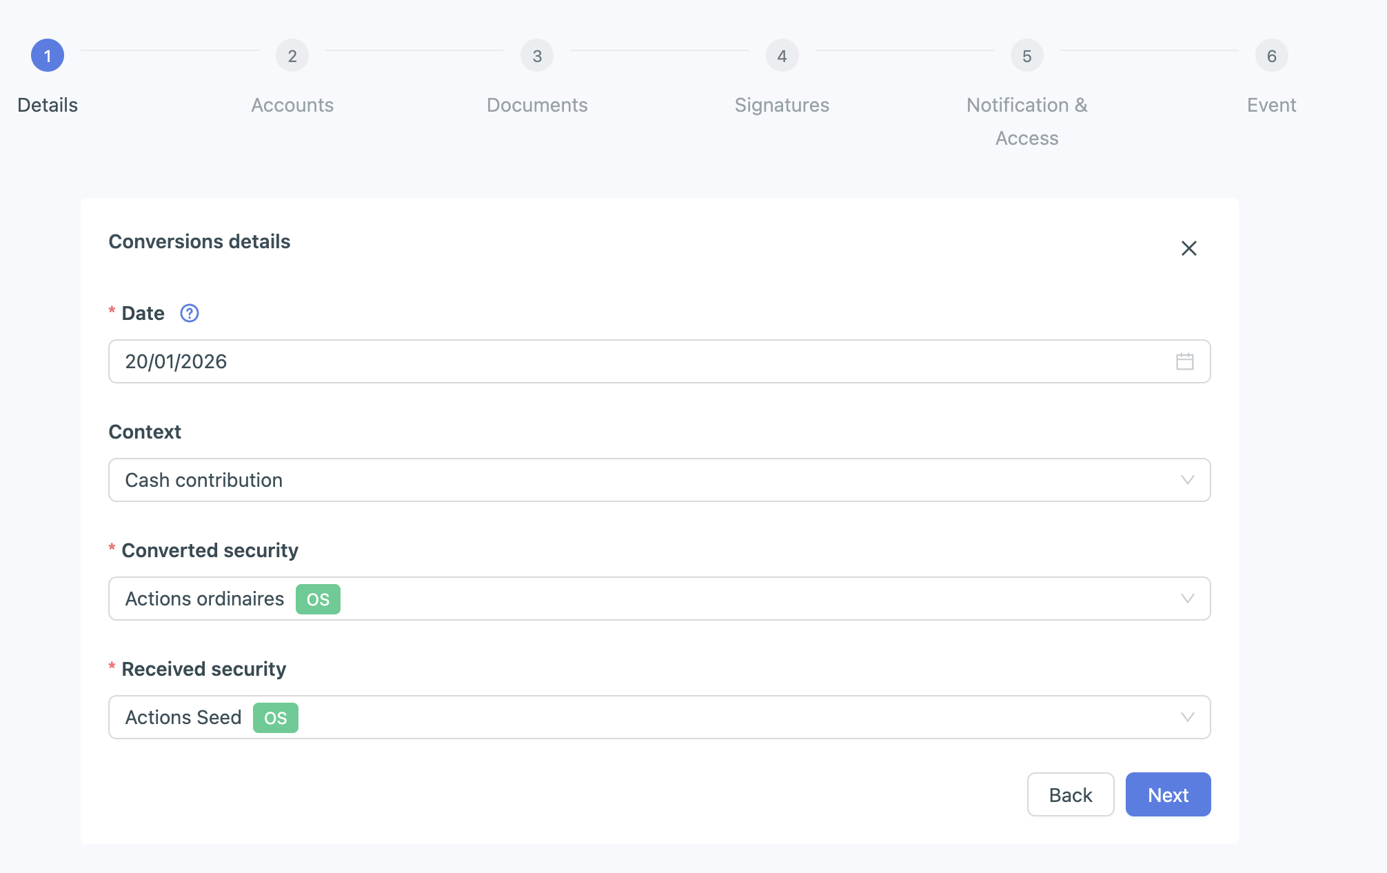1387x873 pixels.
Task: Expand the Converted security dropdown arrow
Action: (x=1187, y=599)
